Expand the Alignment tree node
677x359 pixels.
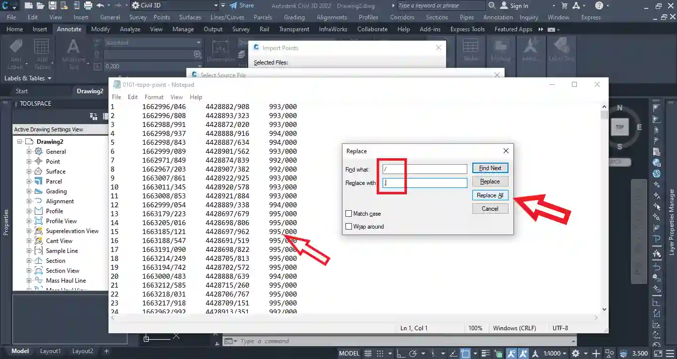coord(29,201)
